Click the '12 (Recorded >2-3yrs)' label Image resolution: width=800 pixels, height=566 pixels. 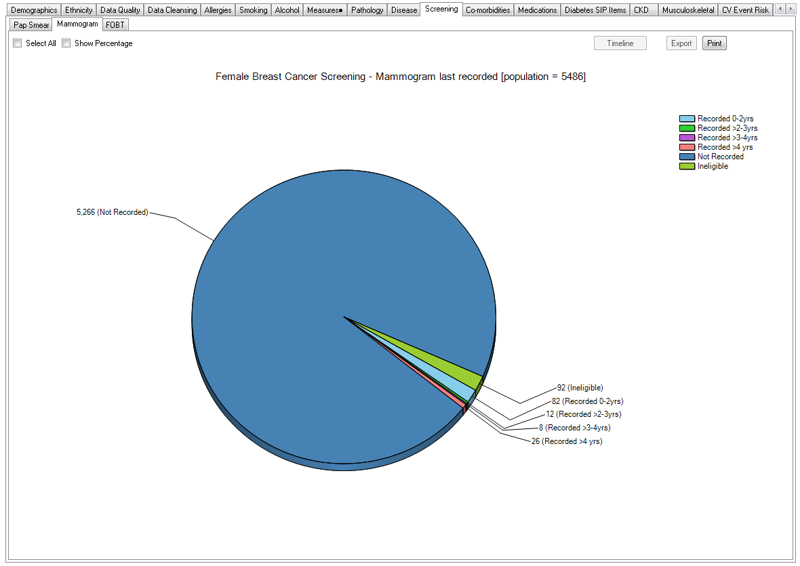point(584,415)
